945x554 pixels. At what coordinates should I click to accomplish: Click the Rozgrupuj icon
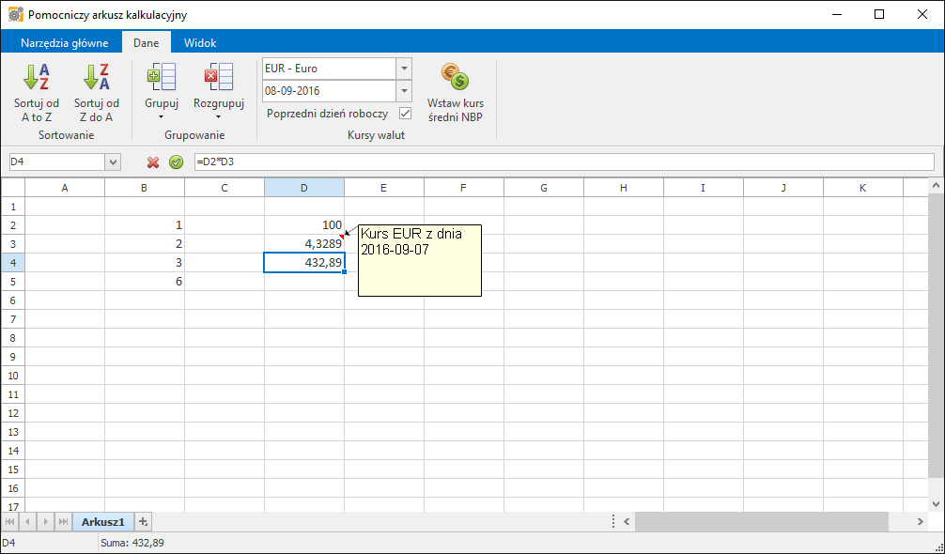click(218, 78)
